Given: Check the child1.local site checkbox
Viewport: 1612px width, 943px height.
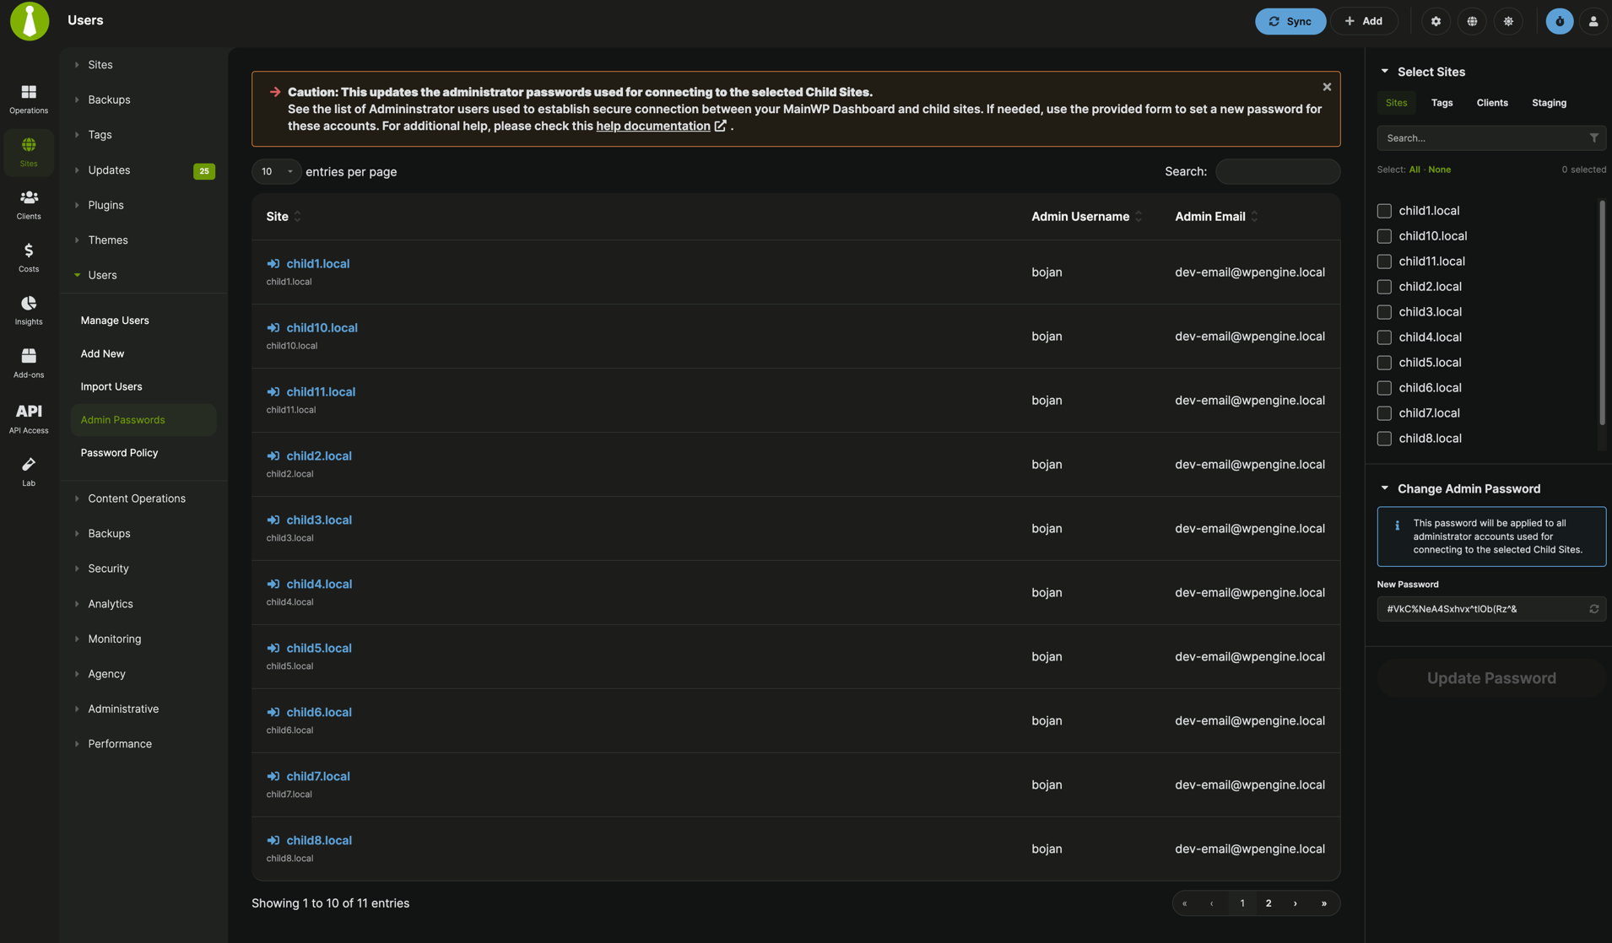Looking at the screenshot, I should coord(1384,210).
